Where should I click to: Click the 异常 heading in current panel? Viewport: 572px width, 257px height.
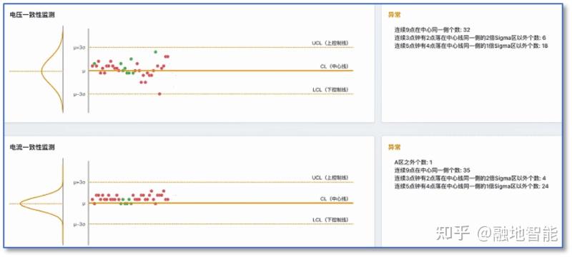coord(395,148)
